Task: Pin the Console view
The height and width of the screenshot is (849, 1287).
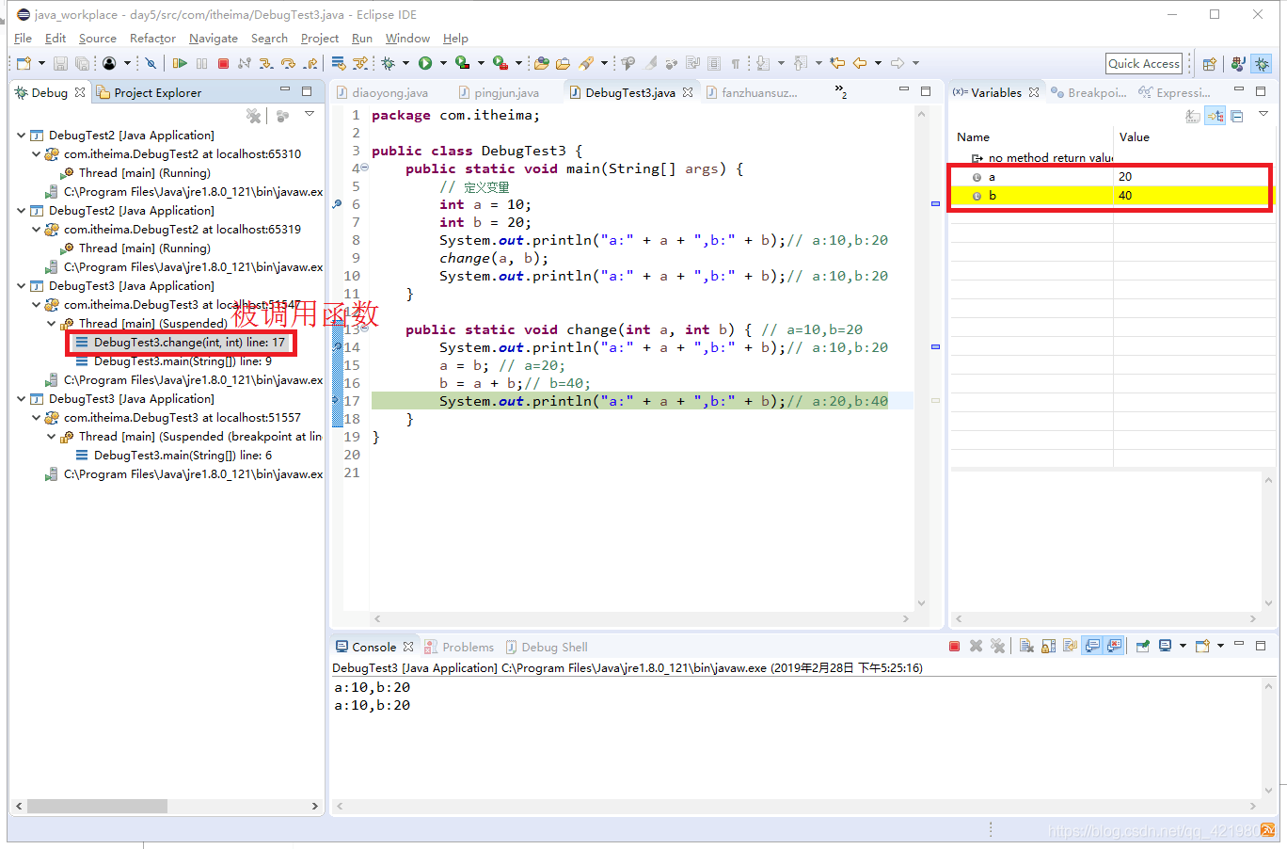Action: (x=1143, y=646)
